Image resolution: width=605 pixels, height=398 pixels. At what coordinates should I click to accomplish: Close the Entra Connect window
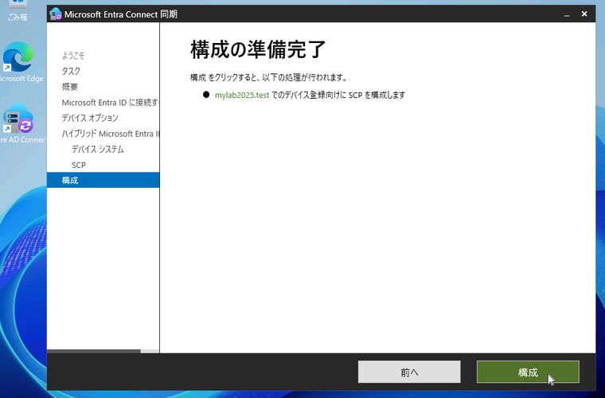click(584, 14)
